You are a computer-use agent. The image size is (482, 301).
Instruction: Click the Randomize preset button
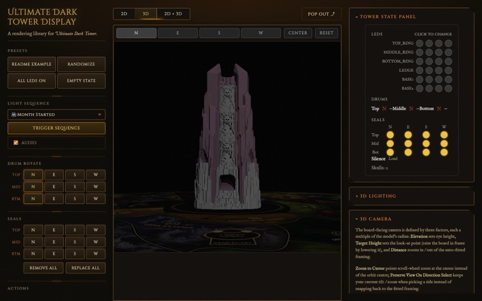coord(81,64)
